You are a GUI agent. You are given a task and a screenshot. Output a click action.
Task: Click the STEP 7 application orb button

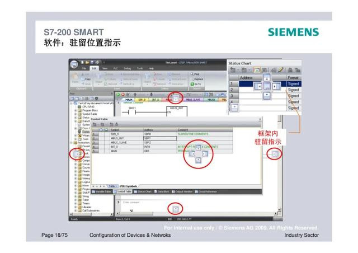click(x=74, y=64)
